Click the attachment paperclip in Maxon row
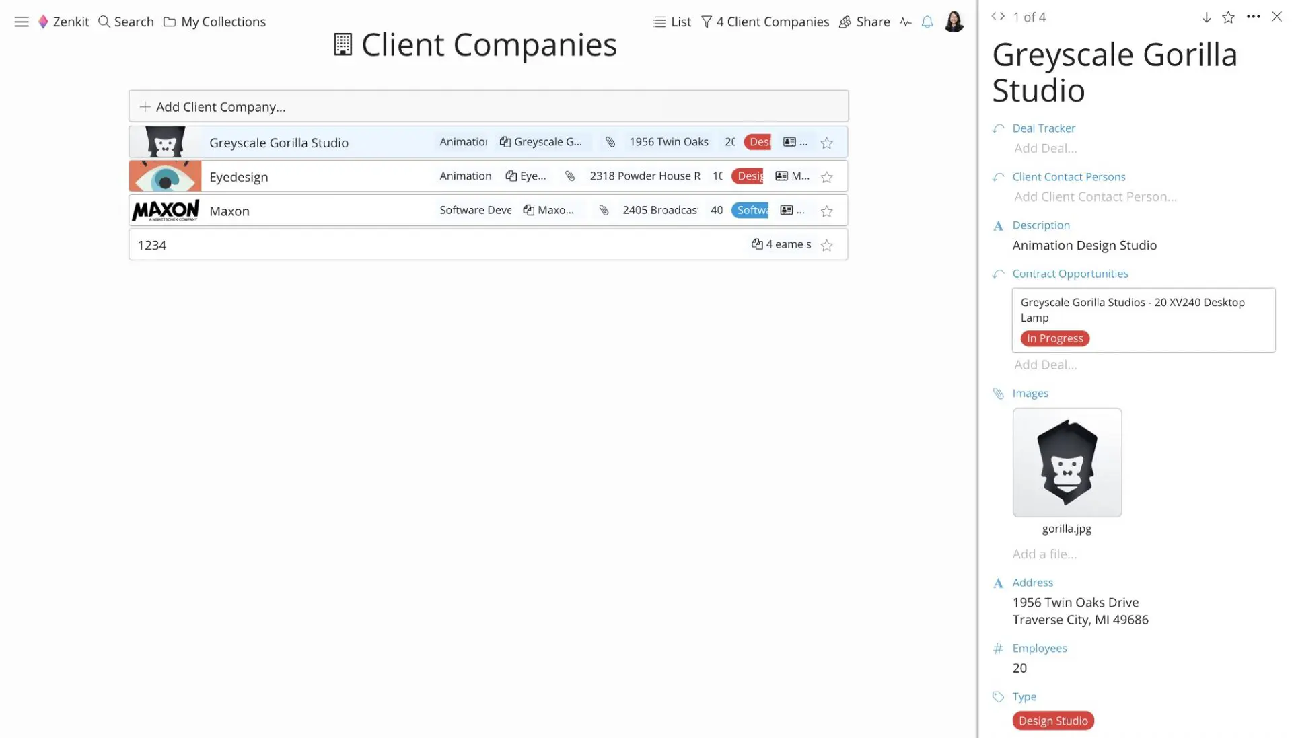This screenshot has width=1292, height=738. tap(604, 211)
